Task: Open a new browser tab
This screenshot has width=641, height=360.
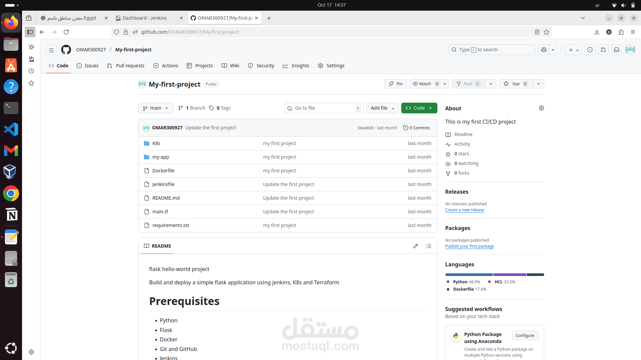Action: (x=269, y=18)
